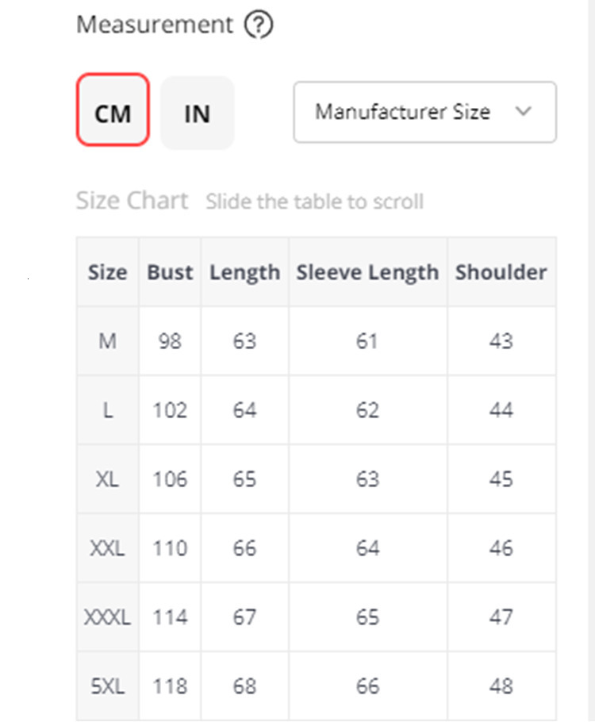595x722 pixels.
Task: Click the Bust column header
Action: [x=170, y=272]
